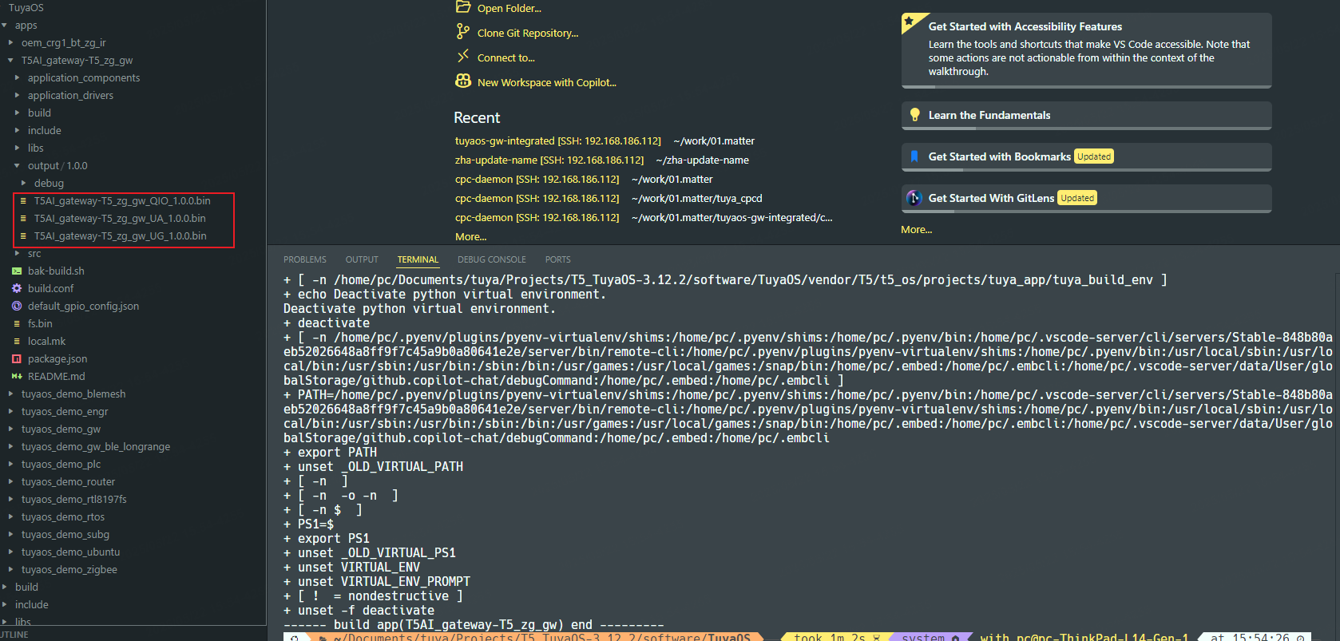1340x641 pixels.
Task: Click More... under Recent list
Action: click(470, 237)
